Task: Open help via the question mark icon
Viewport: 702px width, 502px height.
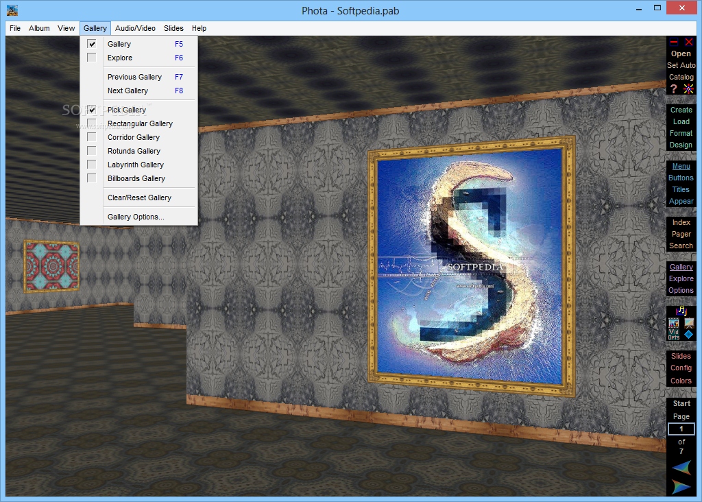Action: pos(674,88)
